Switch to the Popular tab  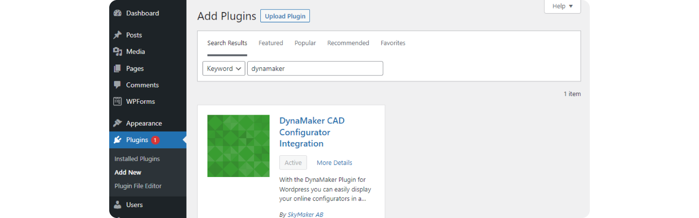305,43
